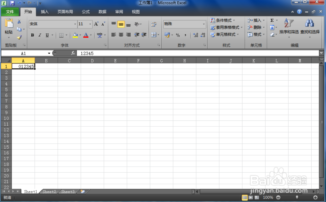Click the AutoSum sigma icon
This screenshot has height=202, width=326.
(x=272, y=20)
